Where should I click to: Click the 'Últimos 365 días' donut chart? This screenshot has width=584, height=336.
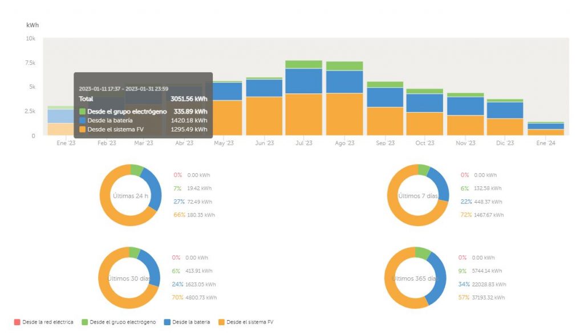(x=416, y=278)
